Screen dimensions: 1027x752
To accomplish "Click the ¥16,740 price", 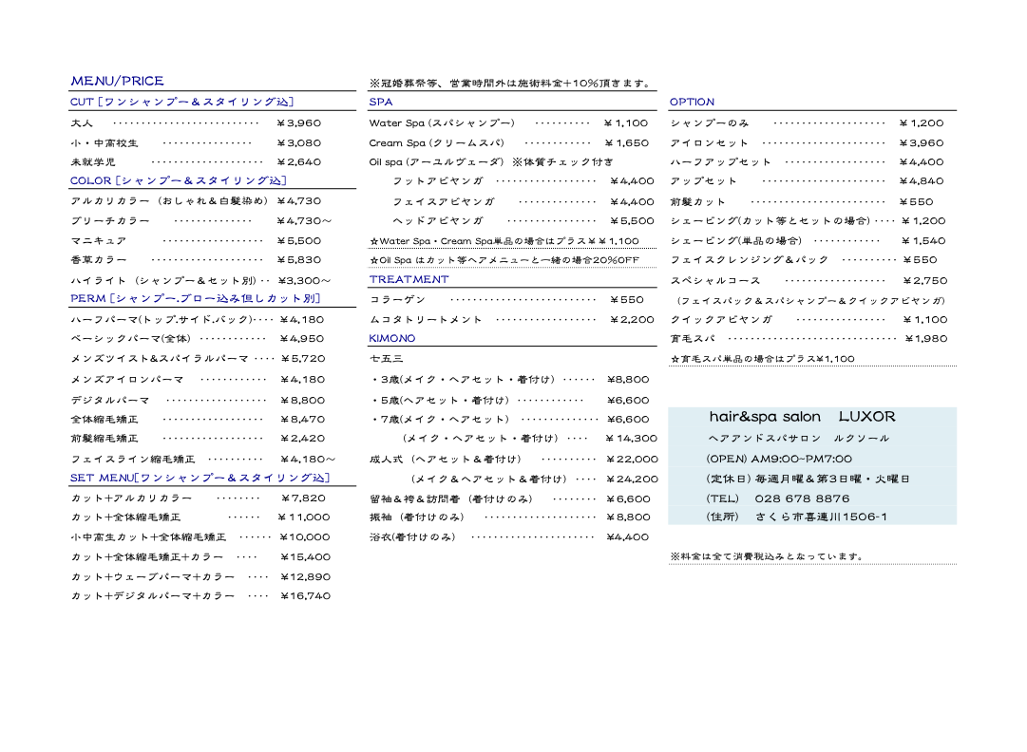I will pyautogui.click(x=305, y=596).
